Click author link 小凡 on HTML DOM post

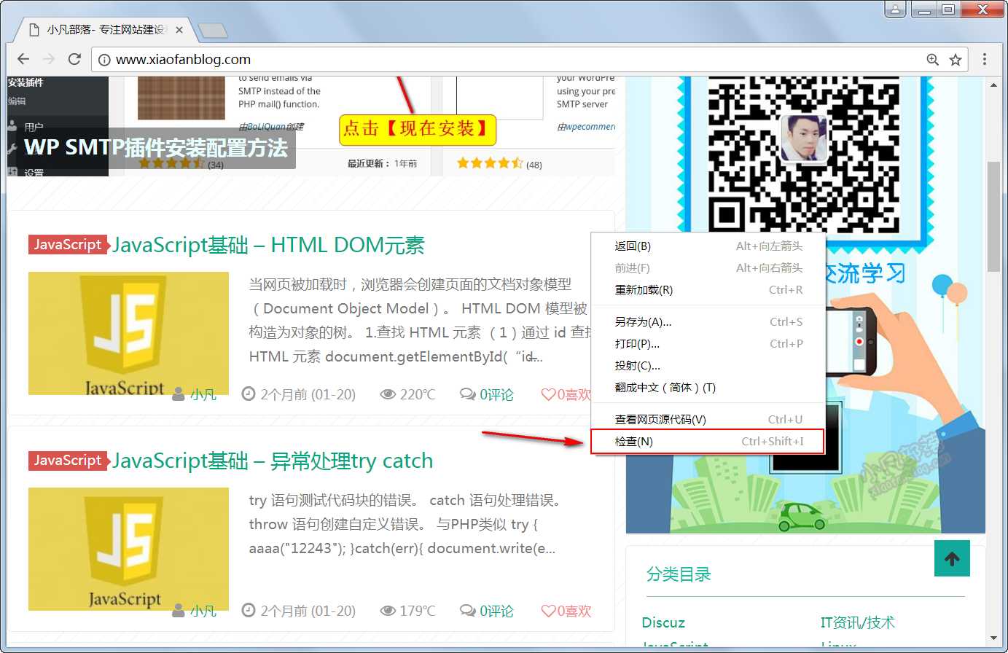[203, 395]
